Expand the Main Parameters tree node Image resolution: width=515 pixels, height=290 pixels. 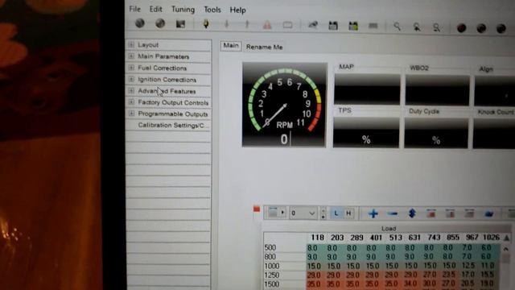(x=131, y=56)
